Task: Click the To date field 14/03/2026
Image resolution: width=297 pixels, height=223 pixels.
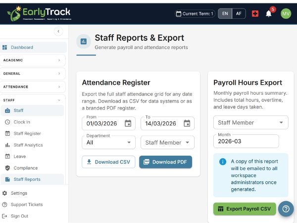Action: [x=167, y=123]
